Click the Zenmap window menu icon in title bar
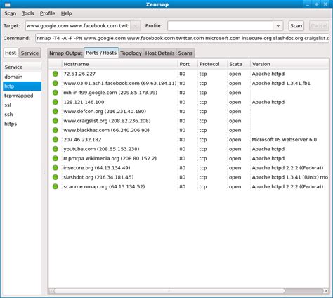Viewport: 333px width, 298px height. click(x=8, y=4)
